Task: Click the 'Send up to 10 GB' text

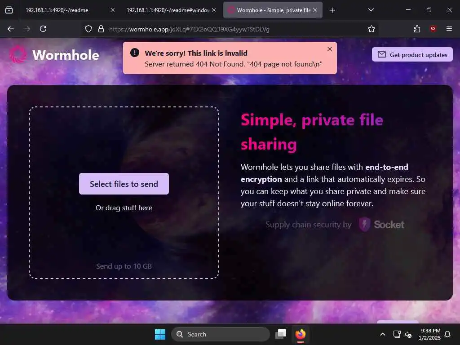Action: coord(124,266)
